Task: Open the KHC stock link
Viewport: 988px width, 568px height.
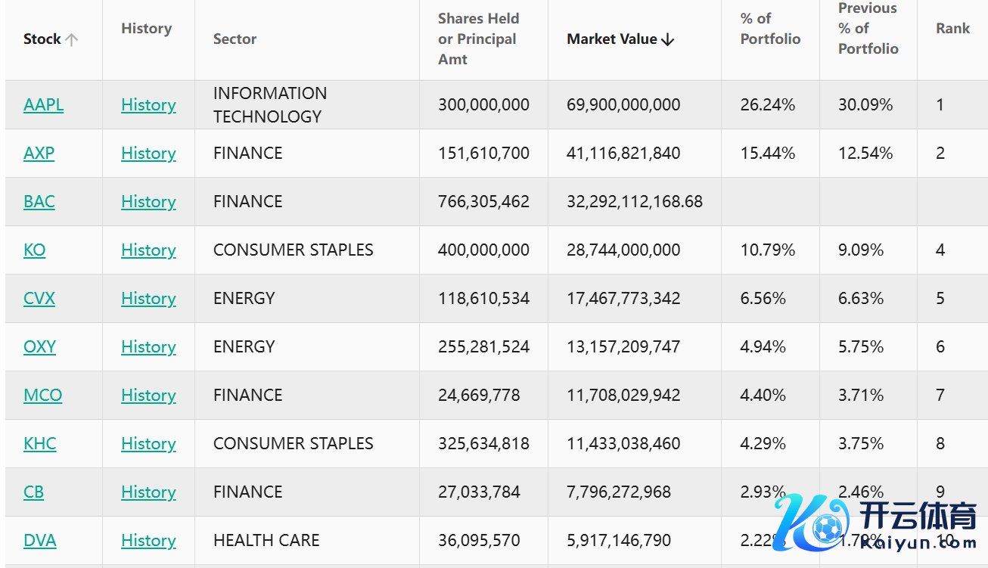Action: click(39, 444)
